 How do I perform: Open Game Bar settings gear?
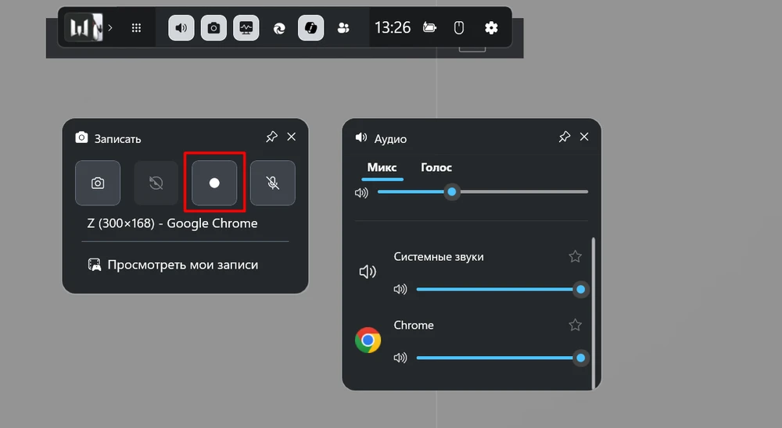point(491,27)
